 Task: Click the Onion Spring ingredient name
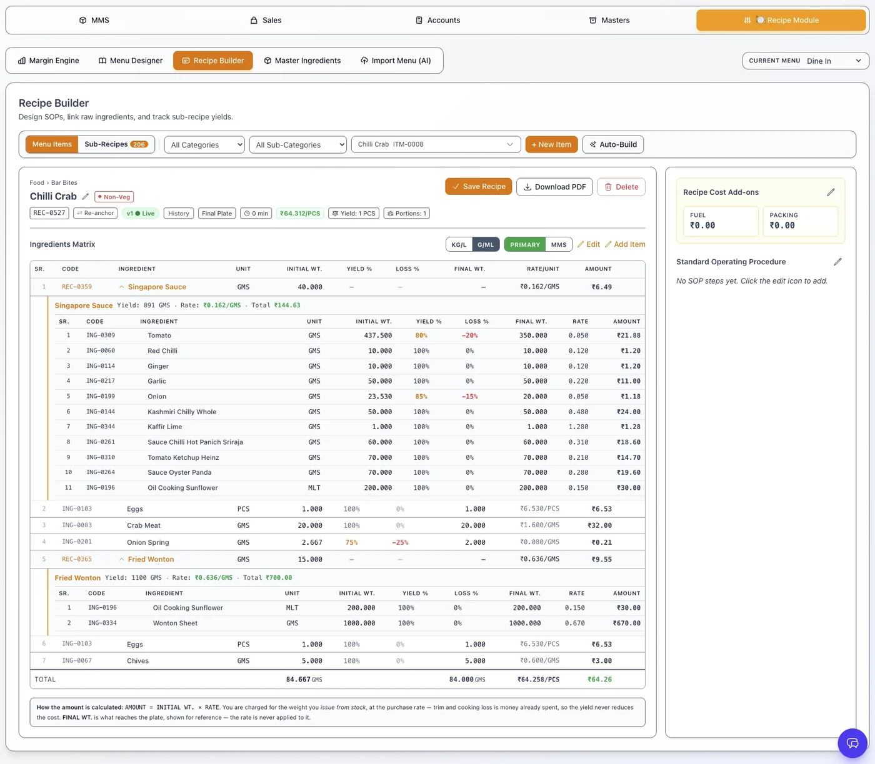[148, 542]
